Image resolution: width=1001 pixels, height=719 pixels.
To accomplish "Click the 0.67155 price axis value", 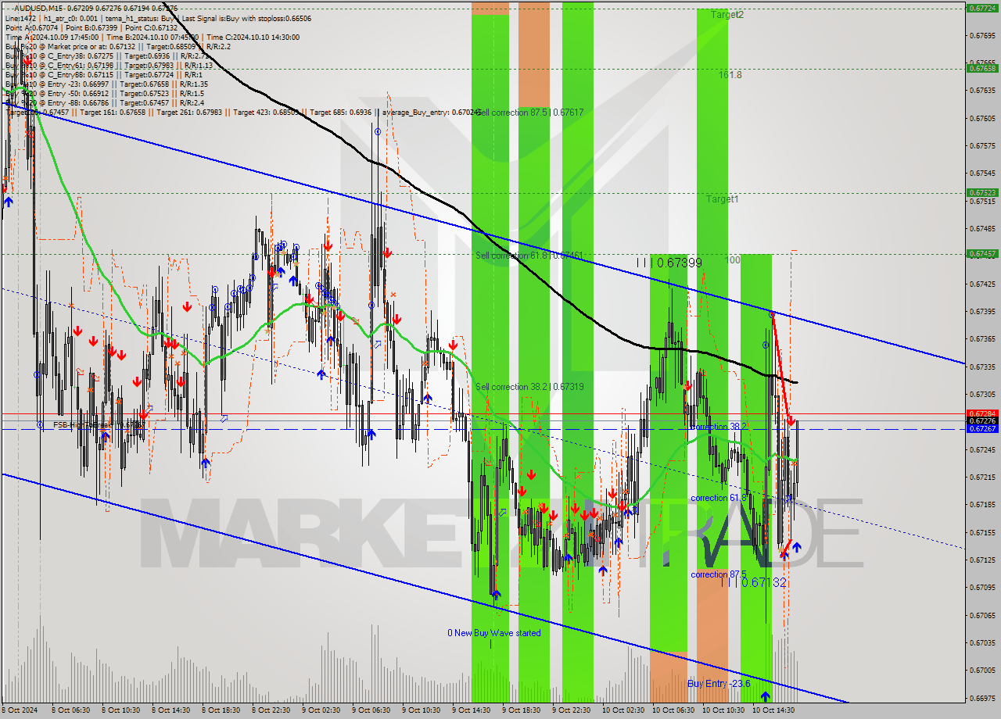I will 981,532.
